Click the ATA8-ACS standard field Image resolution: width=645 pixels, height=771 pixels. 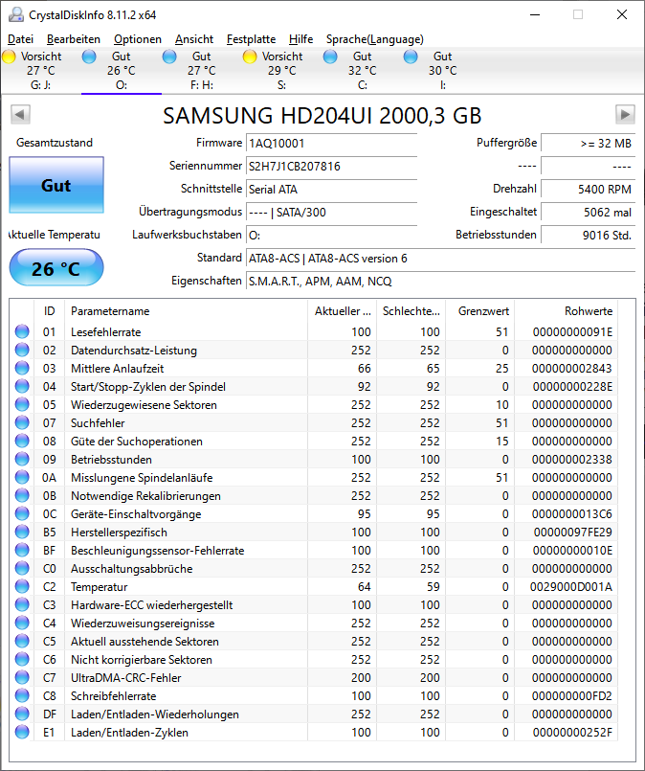(440, 259)
